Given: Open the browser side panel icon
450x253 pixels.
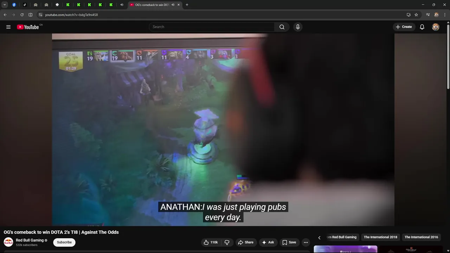Looking at the screenshot, I should tap(31, 15).
